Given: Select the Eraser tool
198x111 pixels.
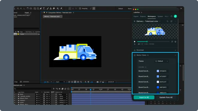Looking at the screenshot, I should [54, 8].
